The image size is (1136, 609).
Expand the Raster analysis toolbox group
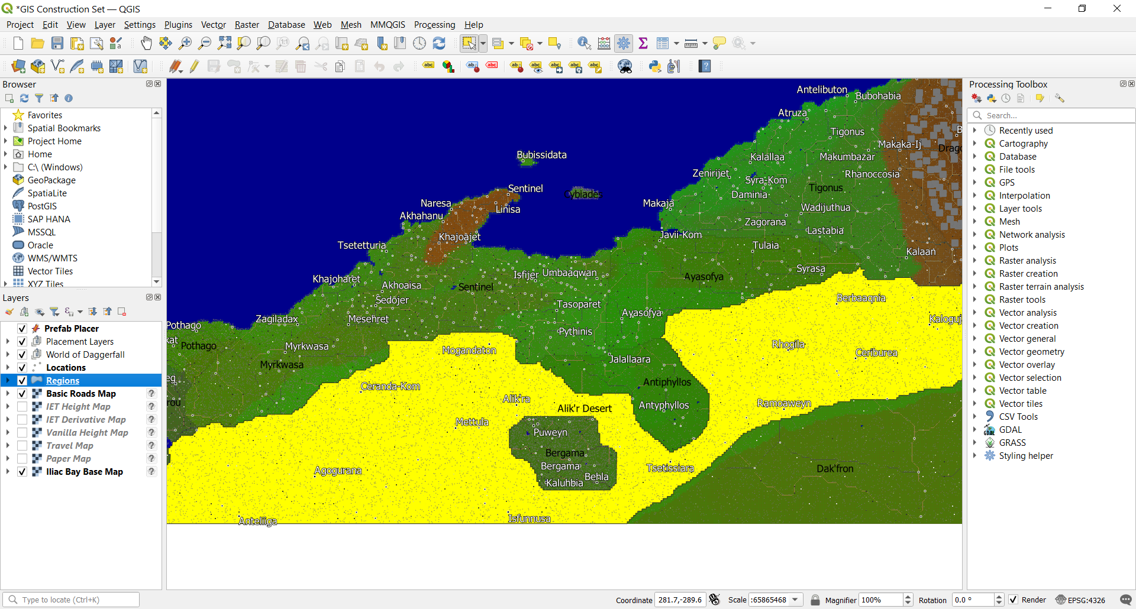[974, 261]
